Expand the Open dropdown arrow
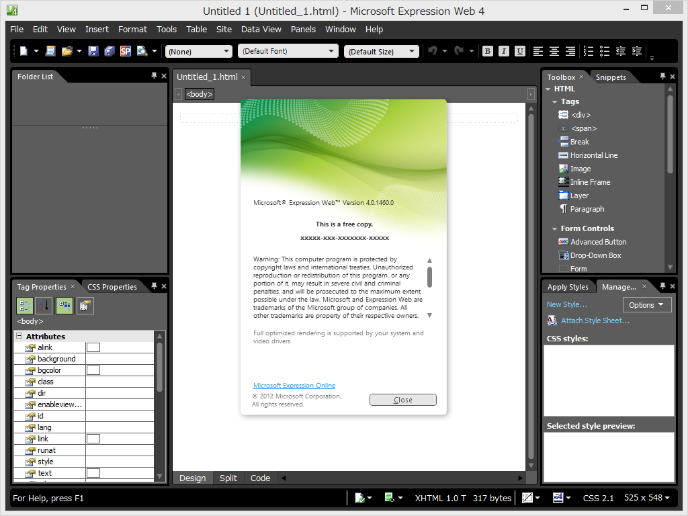This screenshot has width=688, height=516. point(79,51)
